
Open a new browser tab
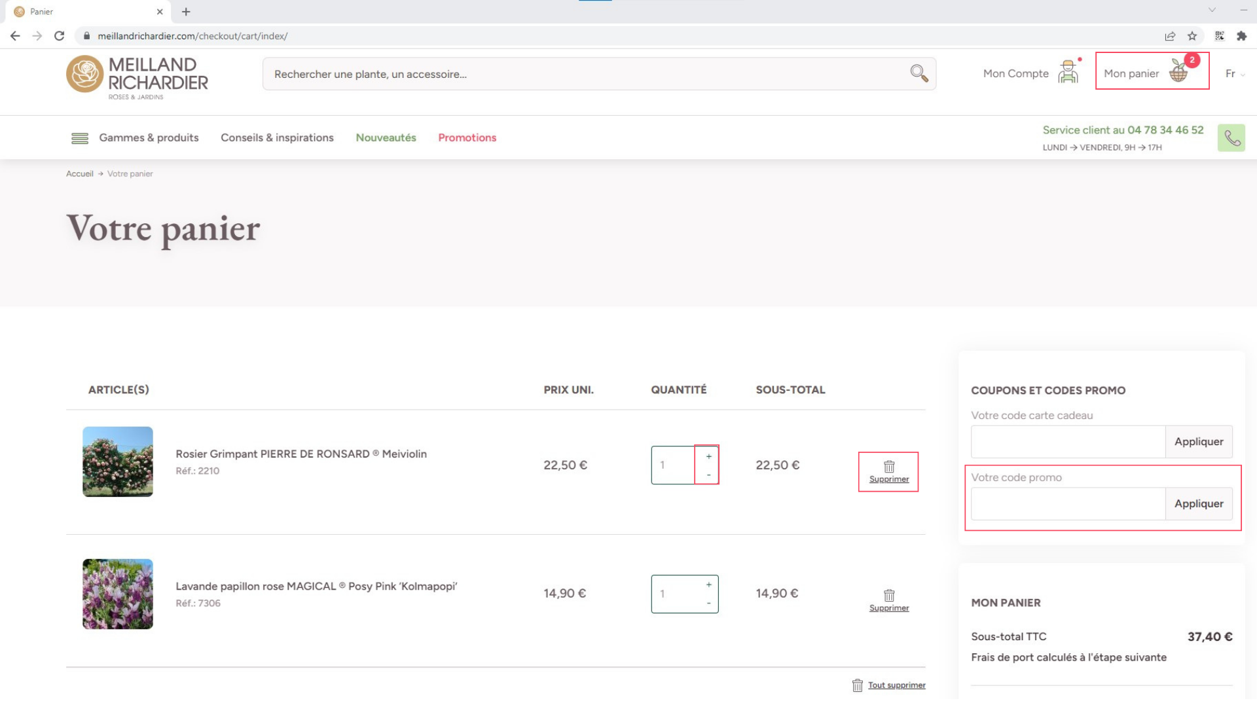(186, 12)
